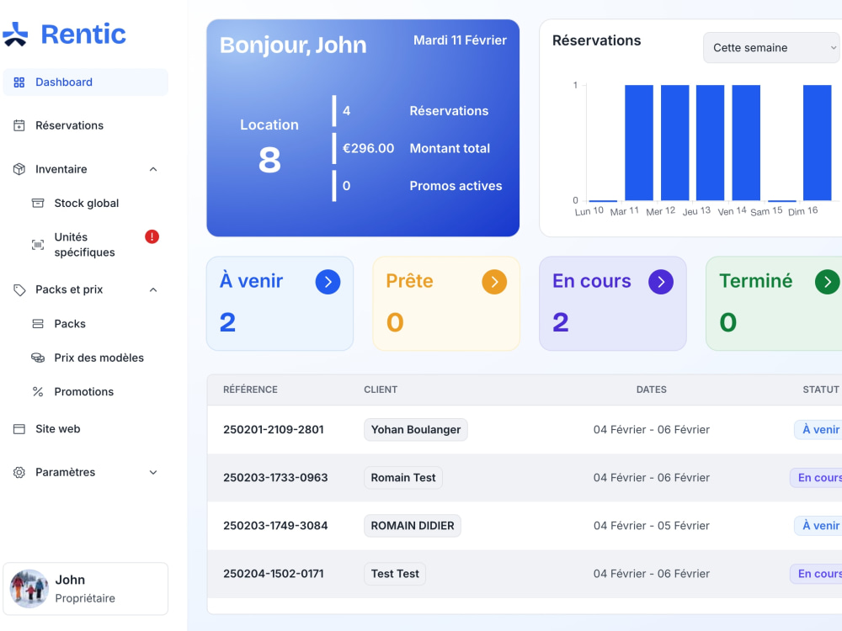The height and width of the screenshot is (631, 842).
Task: Open Unités spécifiques page
Action: 86,245
